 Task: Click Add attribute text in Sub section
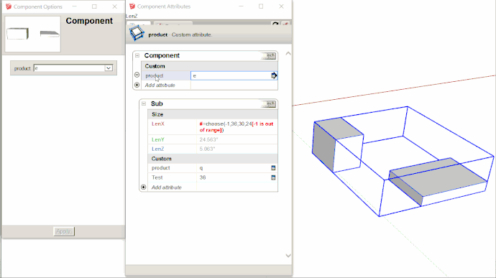(x=167, y=187)
